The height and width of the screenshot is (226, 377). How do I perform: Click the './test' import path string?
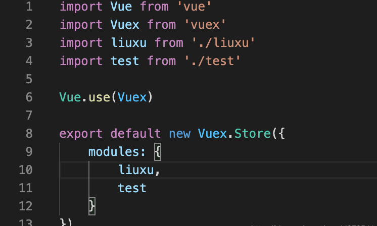point(212,61)
